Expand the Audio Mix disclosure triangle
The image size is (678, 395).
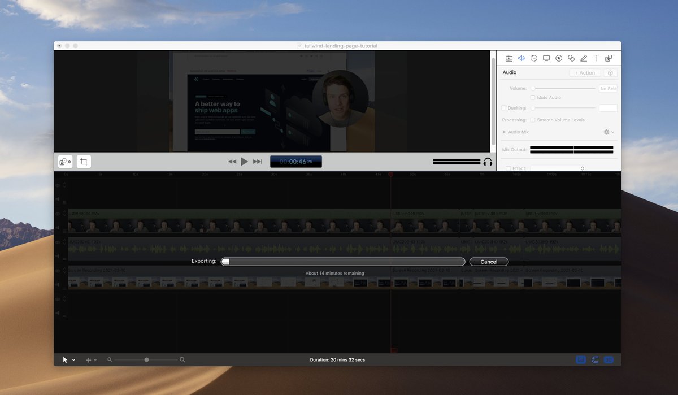(504, 132)
